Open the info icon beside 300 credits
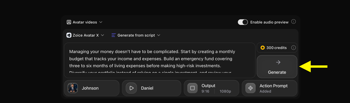 tap(293, 48)
